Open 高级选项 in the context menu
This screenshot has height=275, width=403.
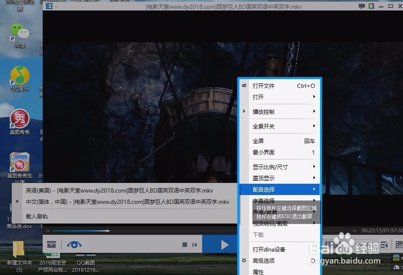tap(280, 261)
